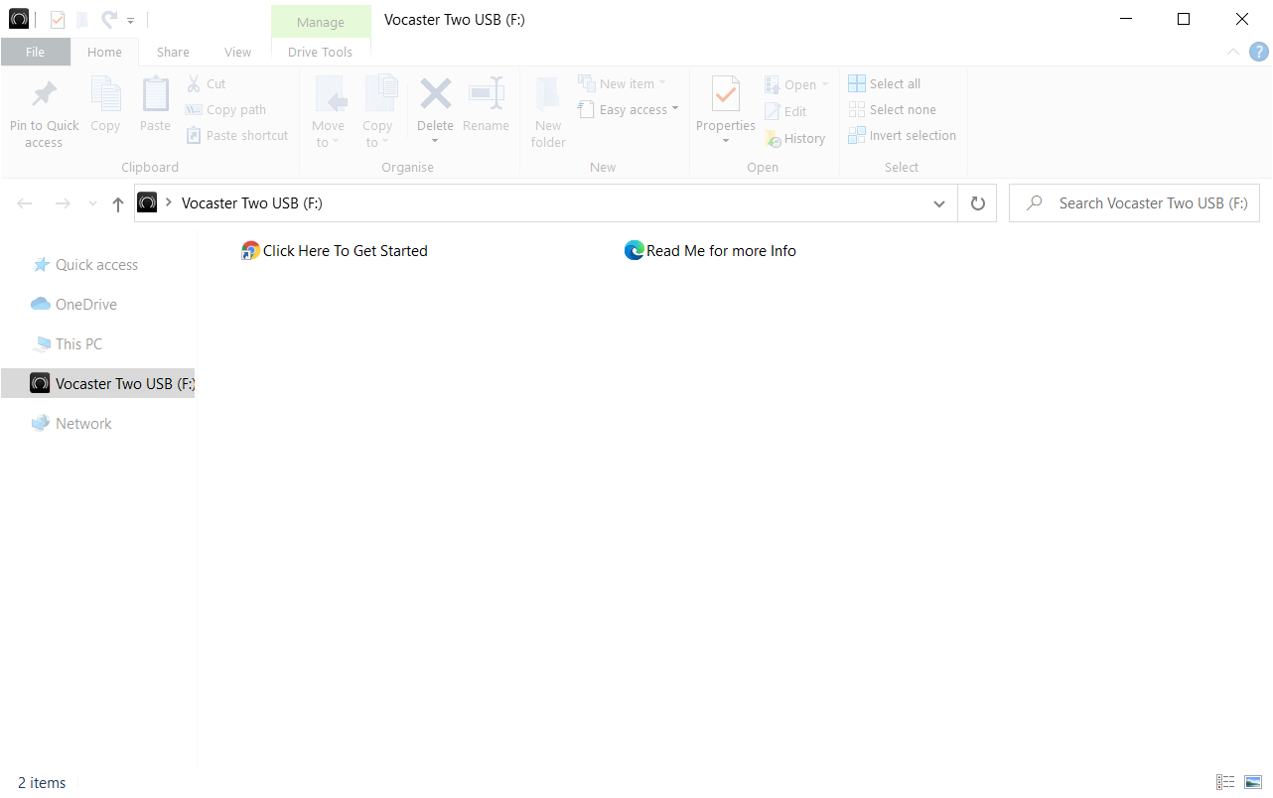
Task: Click Invert selection
Action: (x=903, y=136)
